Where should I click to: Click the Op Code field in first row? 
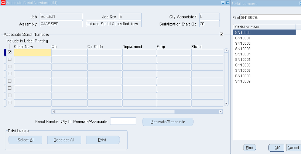pos(105,53)
